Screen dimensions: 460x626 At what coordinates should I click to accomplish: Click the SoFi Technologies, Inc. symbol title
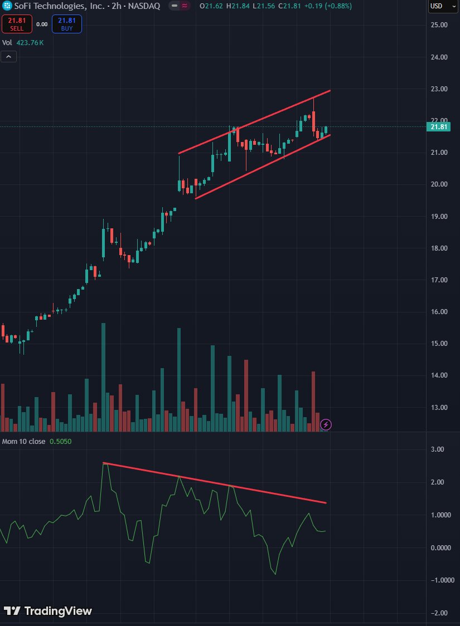click(60, 6)
